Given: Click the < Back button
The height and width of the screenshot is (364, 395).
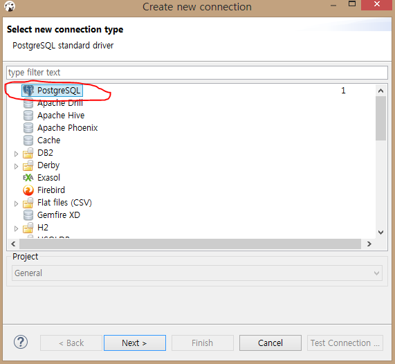Looking at the screenshot, I should (x=71, y=343).
